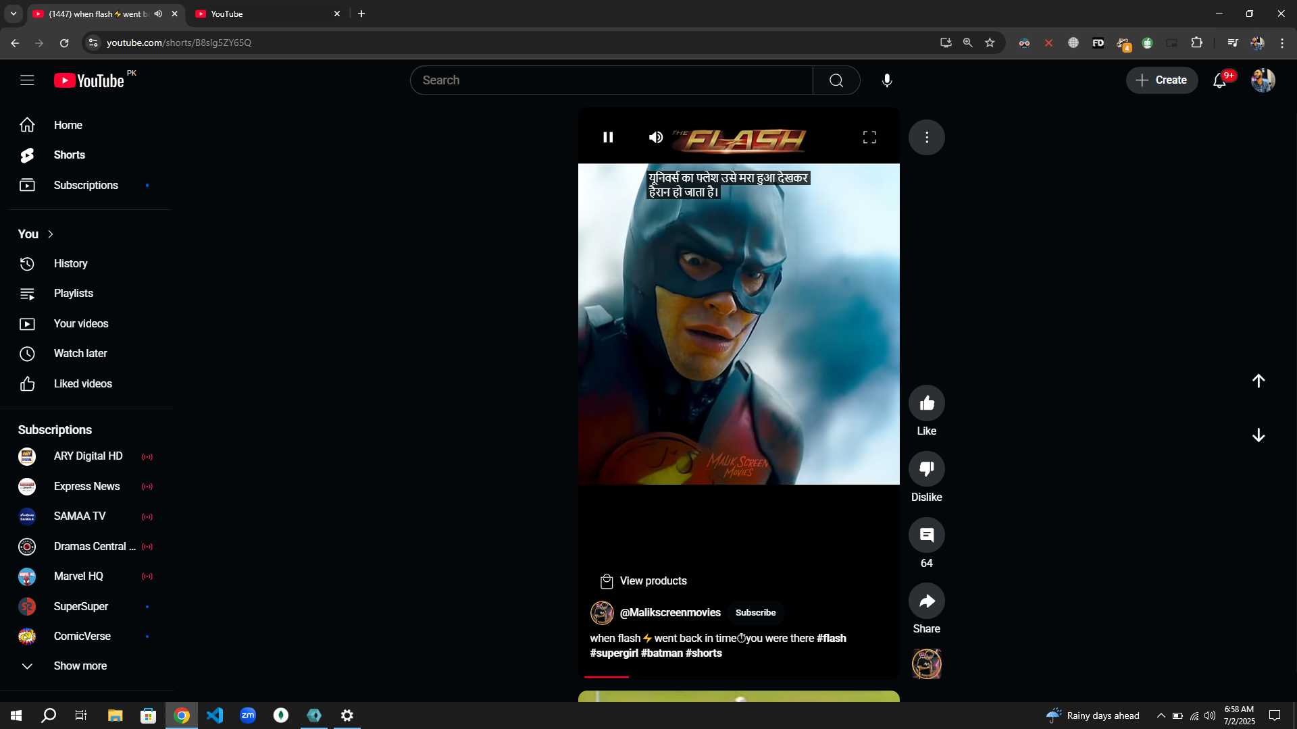Image resolution: width=1297 pixels, height=729 pixels.
Task: Open the comments with 64 count
Action: [x=927, y=535]
